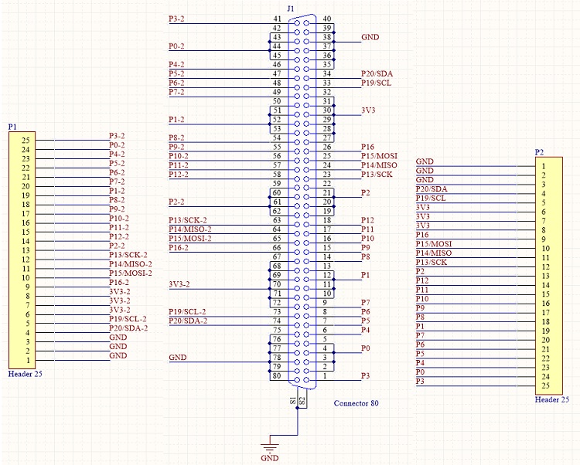Click pin number 17 inside P1 header
The image size is (580, 465).
click(x=26, y=214)
